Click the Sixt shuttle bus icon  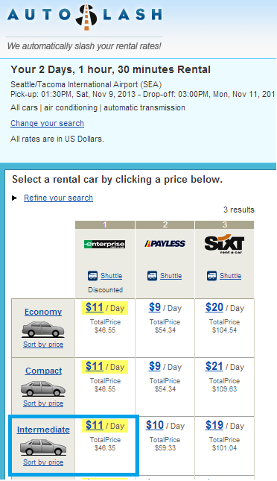click(211, 275)
